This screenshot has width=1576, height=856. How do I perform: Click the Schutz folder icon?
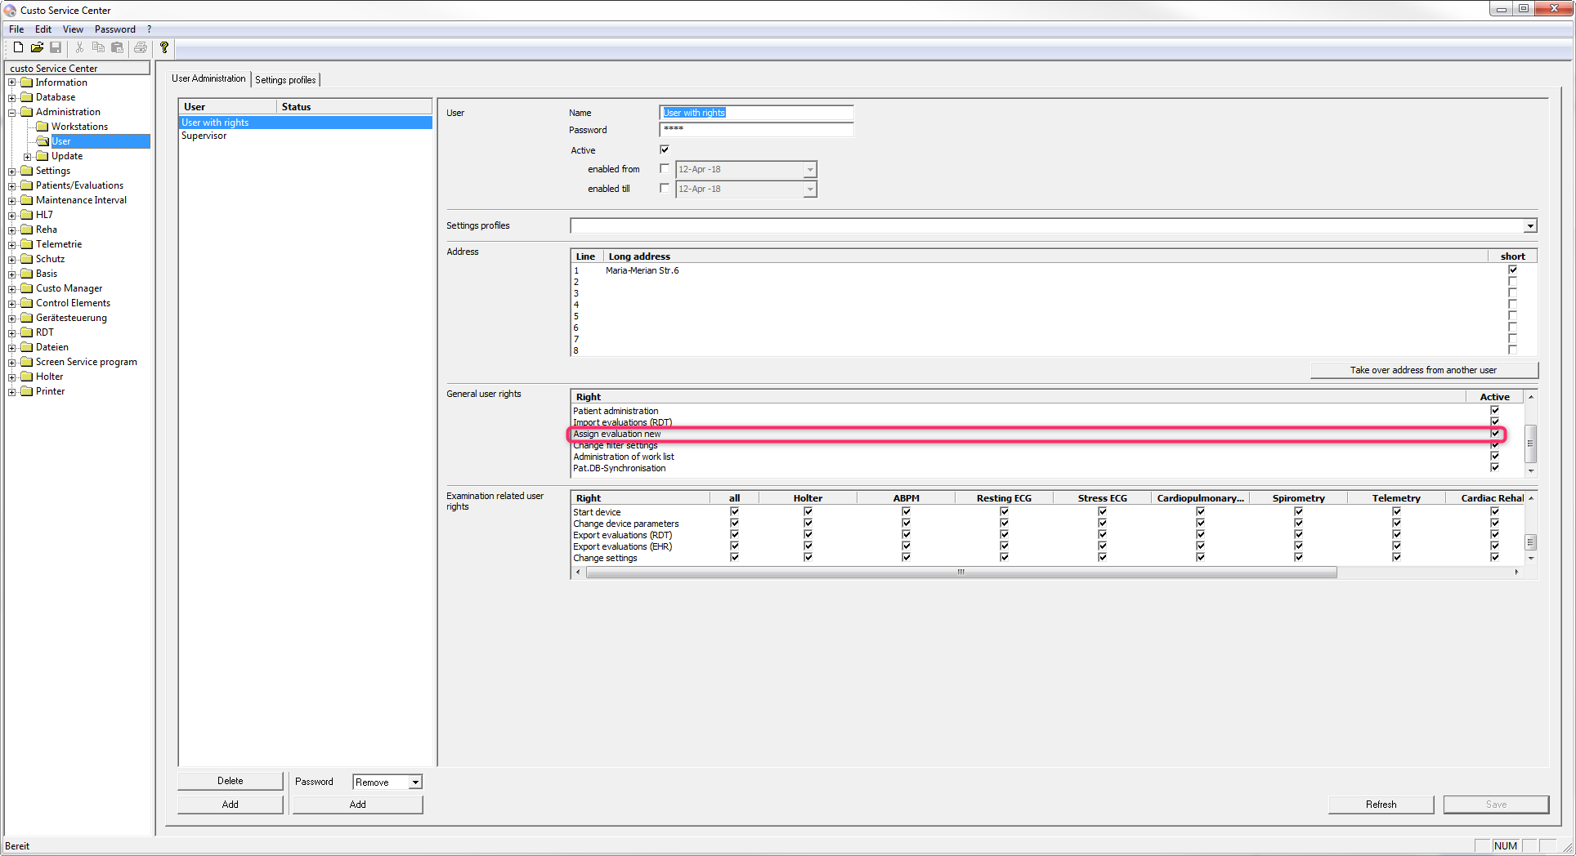(x=27, y=259)
